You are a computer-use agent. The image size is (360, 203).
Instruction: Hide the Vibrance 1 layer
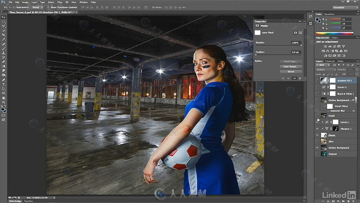[x=317, y=129]
